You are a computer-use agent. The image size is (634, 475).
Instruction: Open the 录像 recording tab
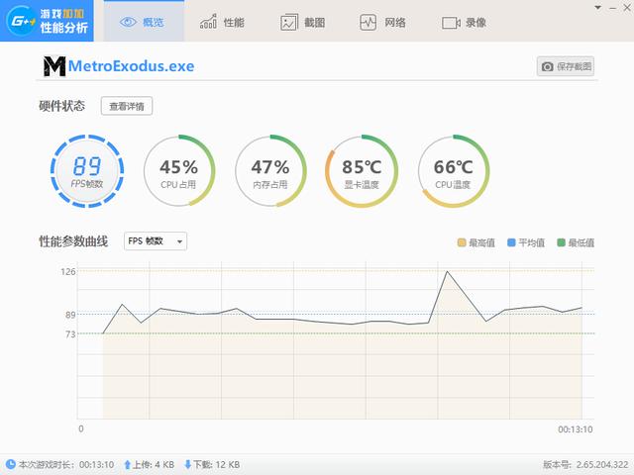point(464,23)
